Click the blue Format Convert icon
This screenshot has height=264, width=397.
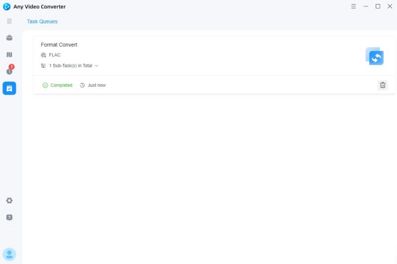pyautogui.click(x=375, y=56)
